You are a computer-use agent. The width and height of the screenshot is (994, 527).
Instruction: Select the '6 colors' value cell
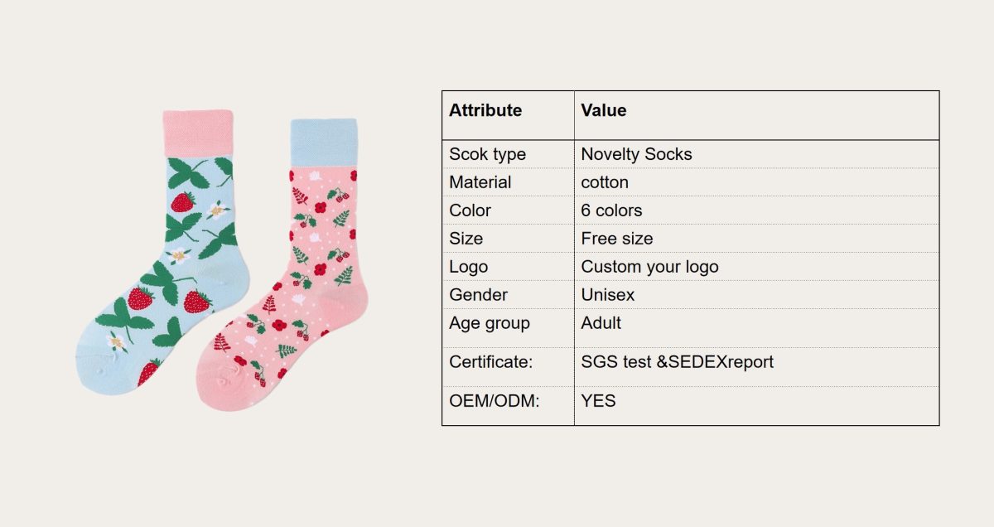(x=611, y=210)
